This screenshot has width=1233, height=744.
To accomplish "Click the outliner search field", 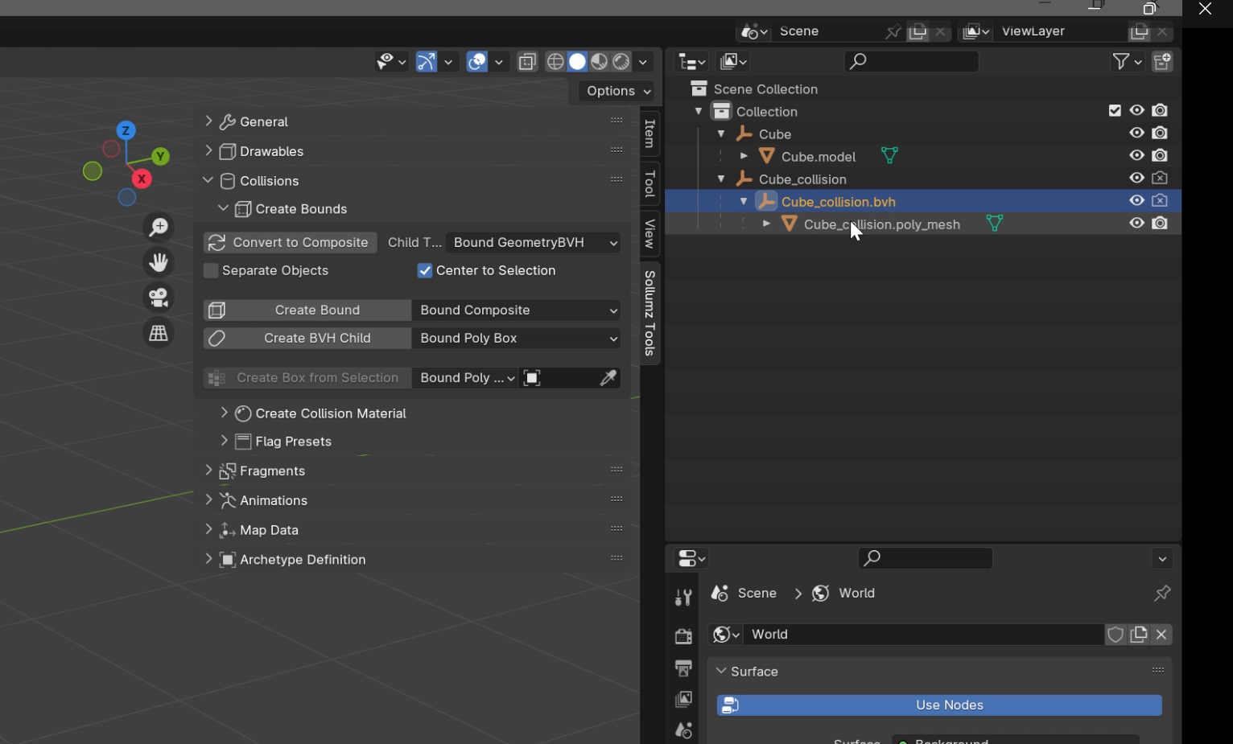I will pos(911,61).
